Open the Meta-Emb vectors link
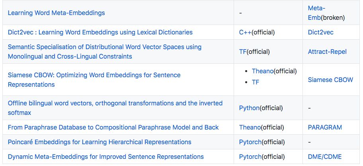The width and height of the screenshot is (363, 166). (316, 8)
